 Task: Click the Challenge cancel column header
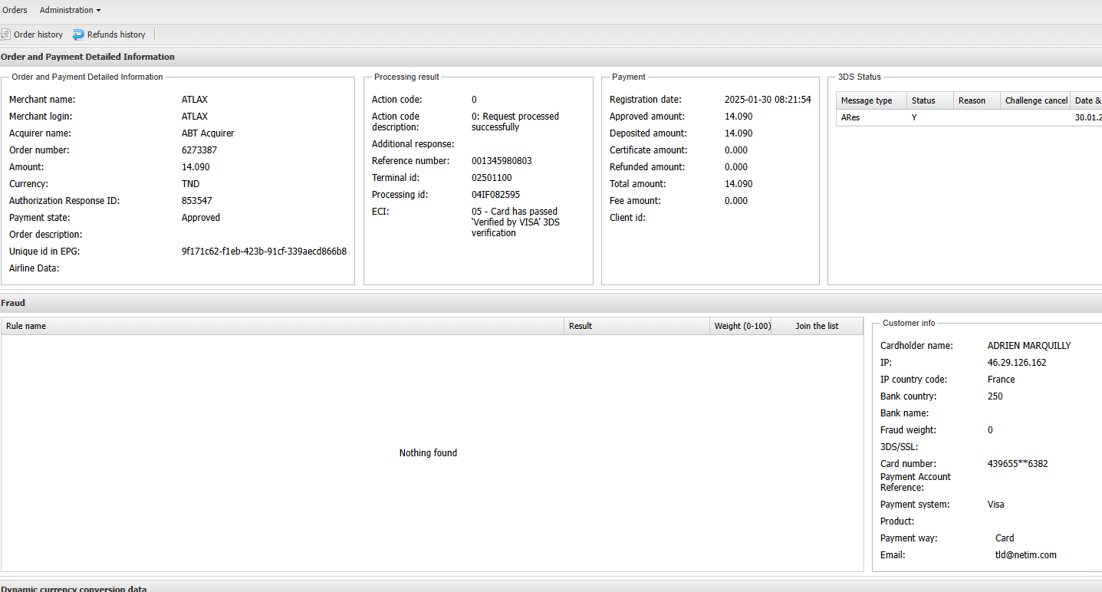coord(1036,100)
